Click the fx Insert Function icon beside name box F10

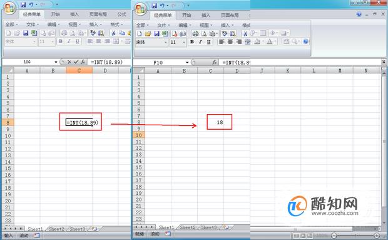click(x=214, y=62)
